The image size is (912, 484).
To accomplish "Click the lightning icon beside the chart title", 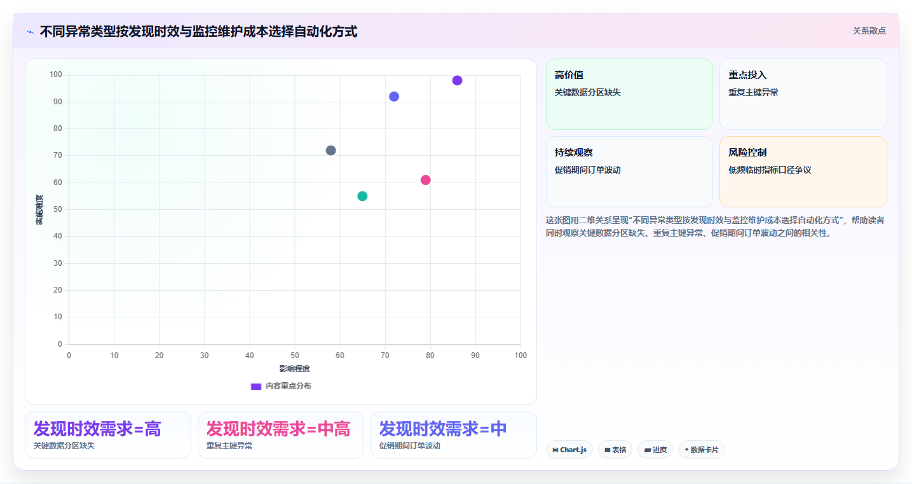I will point(31,31).
